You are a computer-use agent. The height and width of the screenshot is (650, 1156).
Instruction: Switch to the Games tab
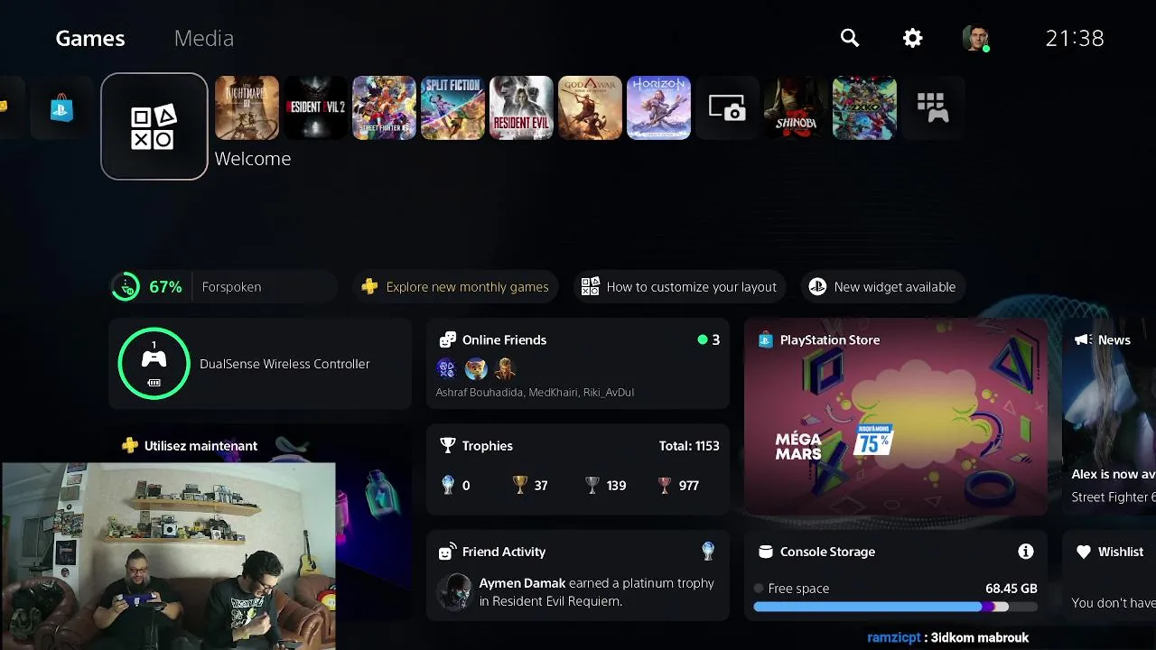(90, 38)
